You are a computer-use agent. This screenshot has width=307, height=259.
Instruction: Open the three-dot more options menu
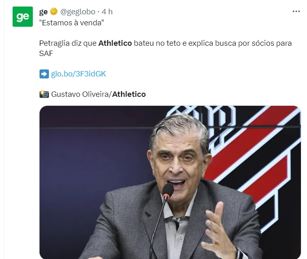[296, 11]
